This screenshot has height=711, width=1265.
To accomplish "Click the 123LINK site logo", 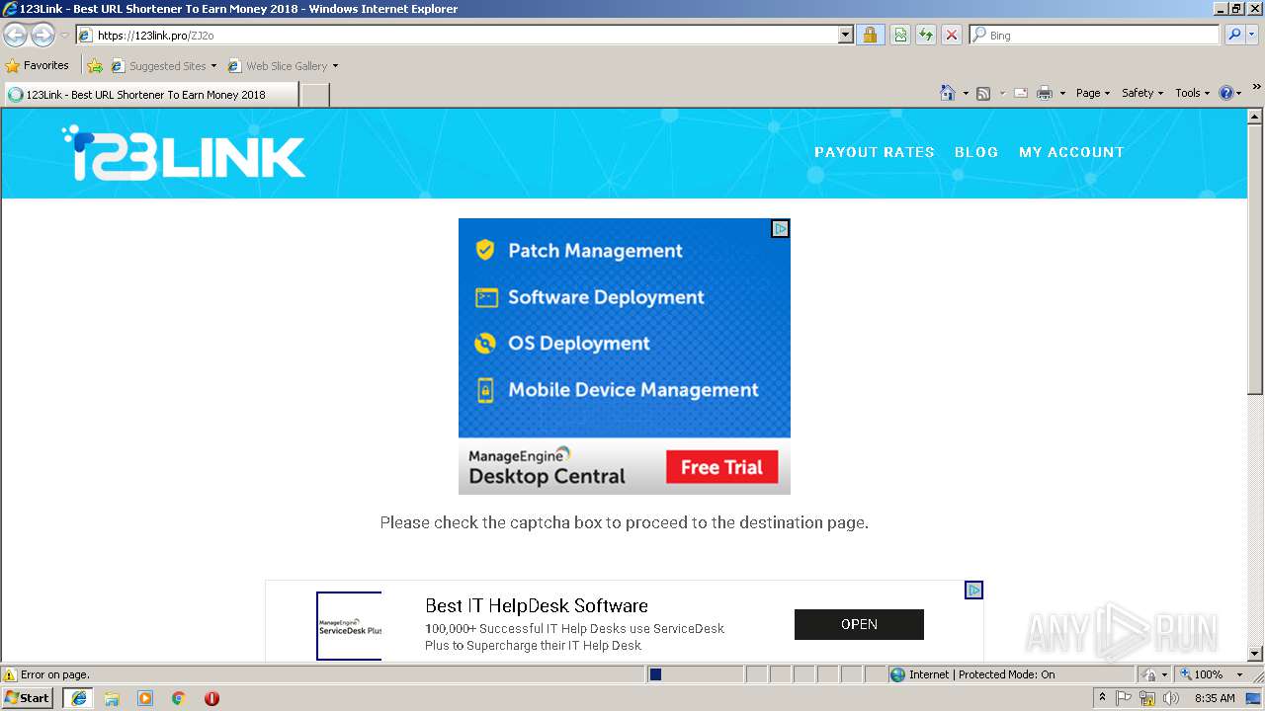I will click(x=184, y=153).
